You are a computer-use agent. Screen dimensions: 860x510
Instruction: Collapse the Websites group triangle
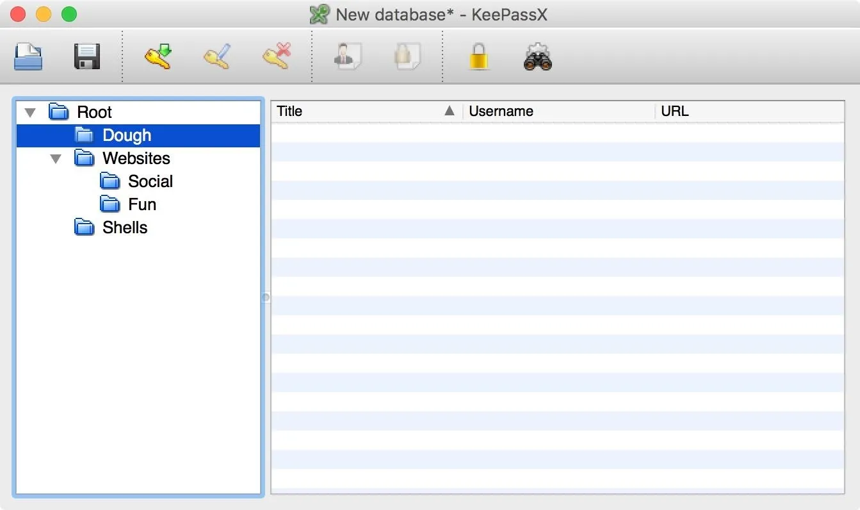click(x=56, y=159)
